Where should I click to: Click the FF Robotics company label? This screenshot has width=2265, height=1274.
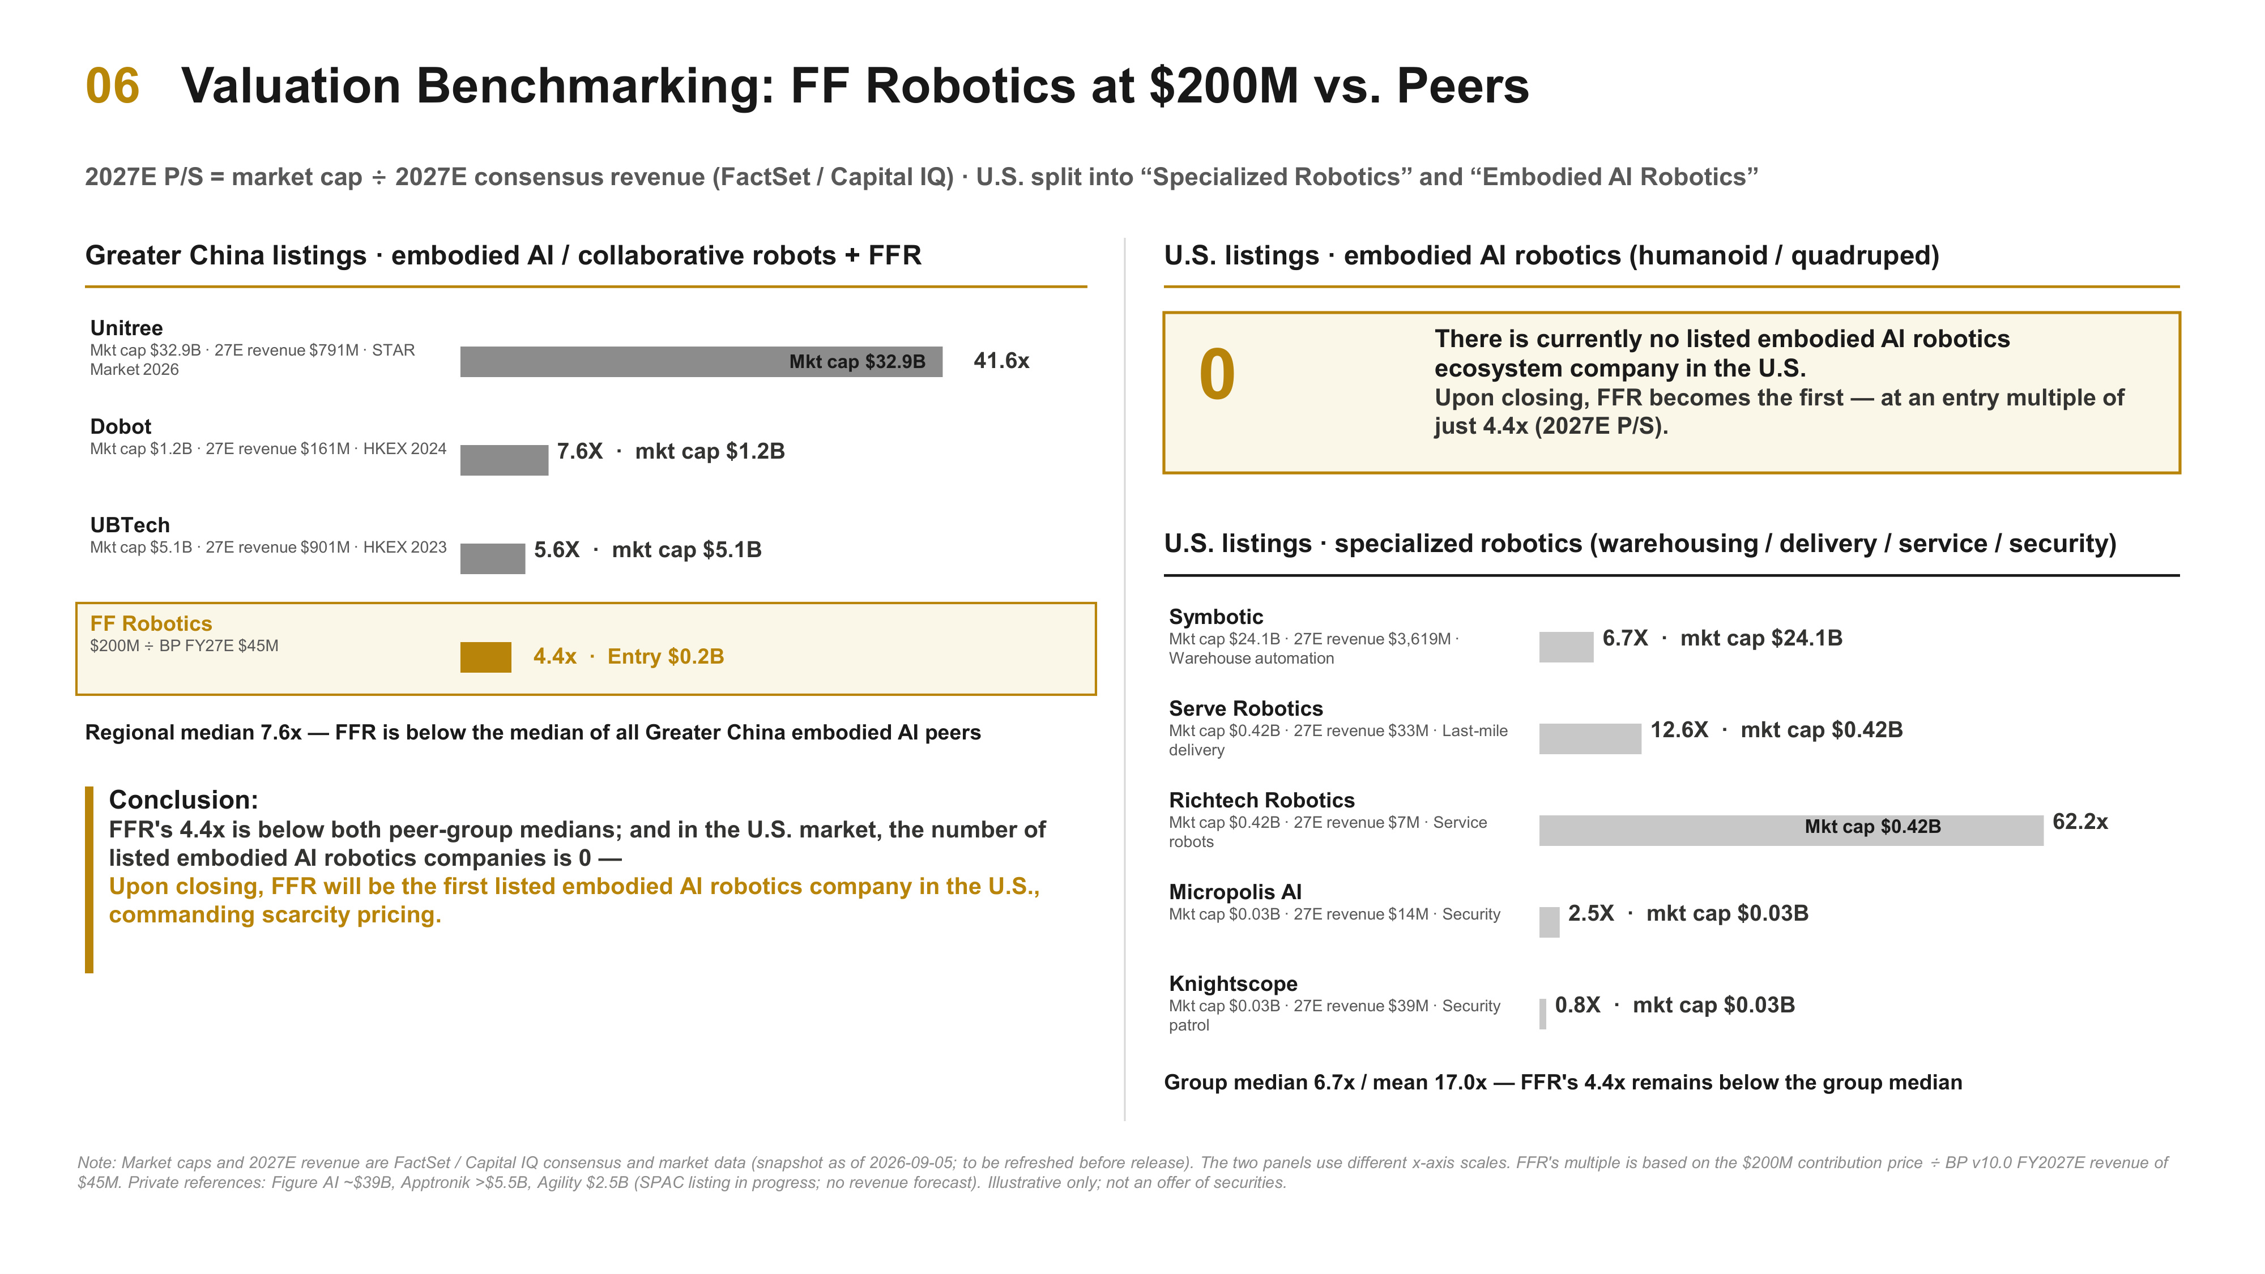(151, 623)
